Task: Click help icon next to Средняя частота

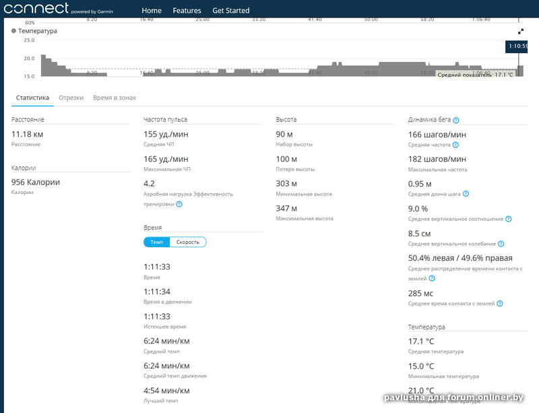Action: [x=456, y=145]
